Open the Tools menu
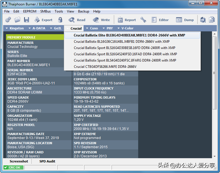This screenshot has height=173, width=220. (59, 11)
